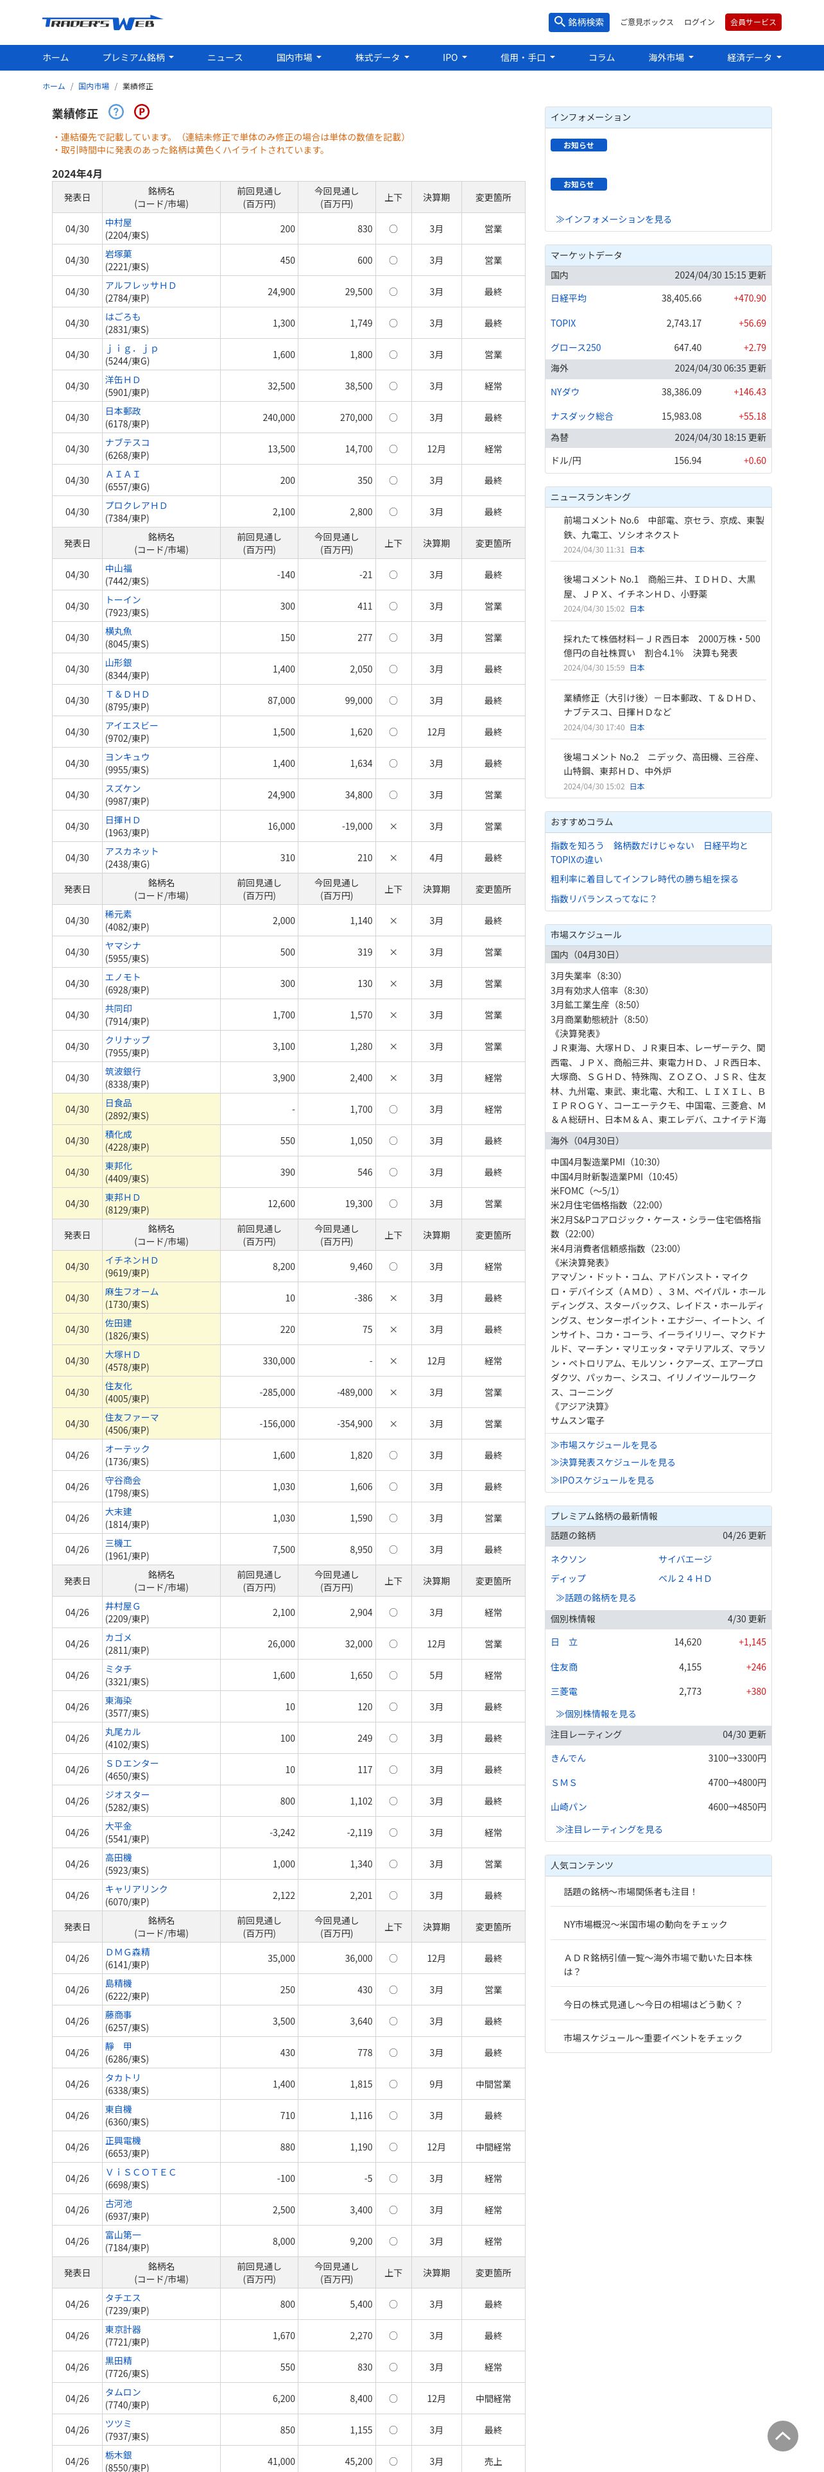Open 日本郵政 stock link
Screen dimensions: 824x2472
tap(123, 412)
